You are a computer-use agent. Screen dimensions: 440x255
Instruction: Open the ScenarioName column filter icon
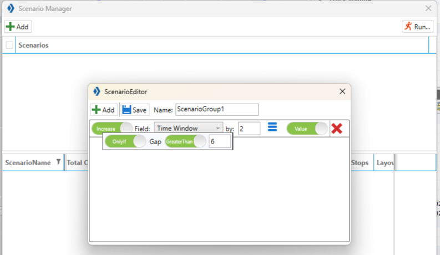click(58, 162)
